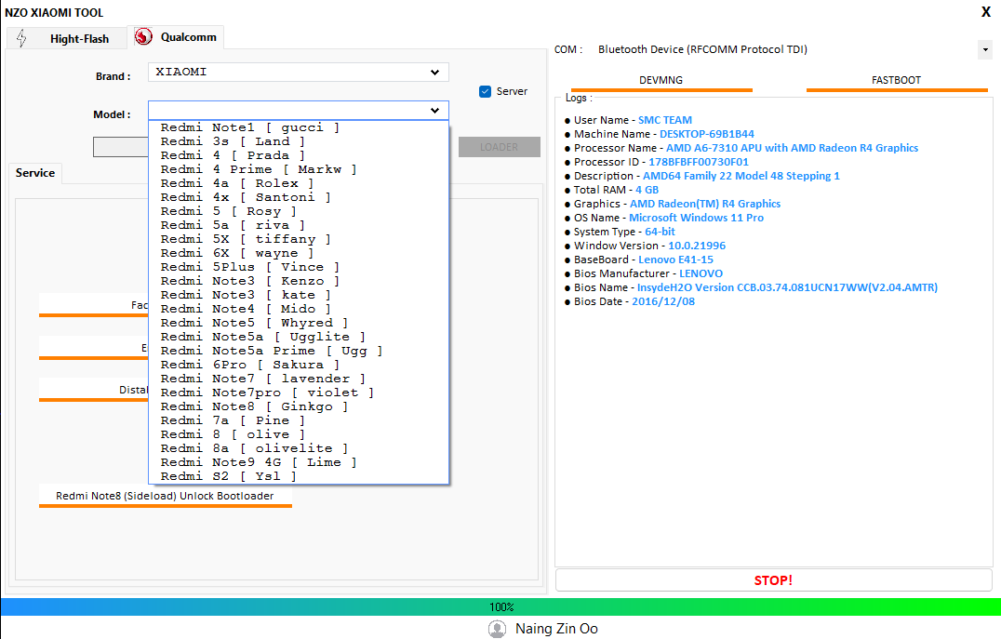Select Redmi Note8 [ Ginkgo ] model
Image resolution: width=1001 pixels, height=639 pixels.
click(298, 406)
